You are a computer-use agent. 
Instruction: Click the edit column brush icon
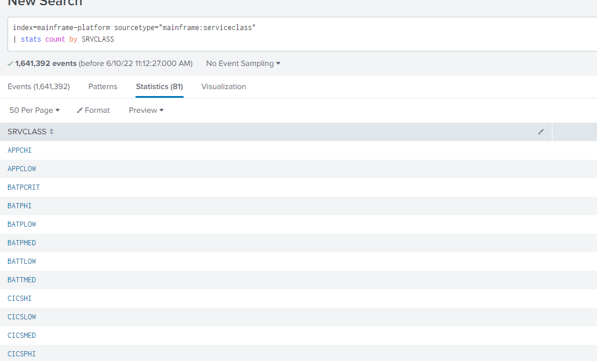(x=541, y=132)
